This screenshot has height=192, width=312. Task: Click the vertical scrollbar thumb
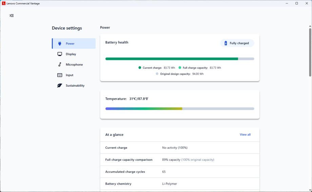(x=310, y=53)
